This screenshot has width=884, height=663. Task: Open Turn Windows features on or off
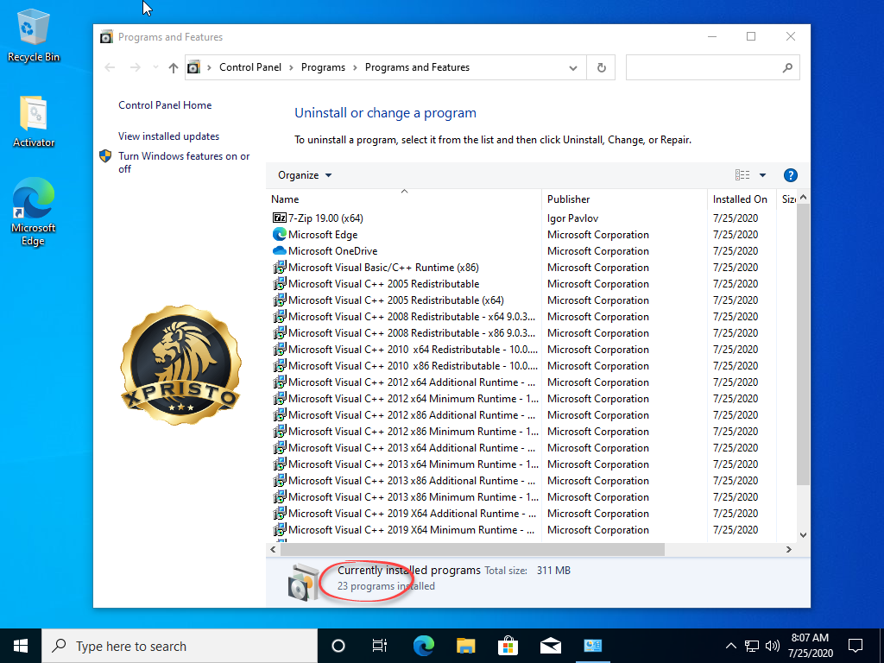tap(184, 162)
